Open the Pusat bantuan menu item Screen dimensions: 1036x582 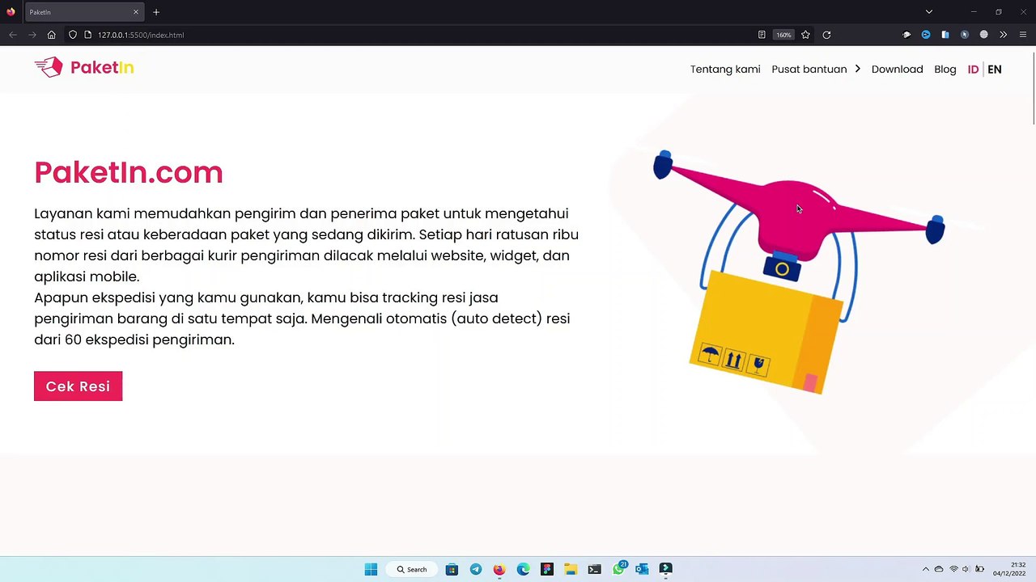809,70
